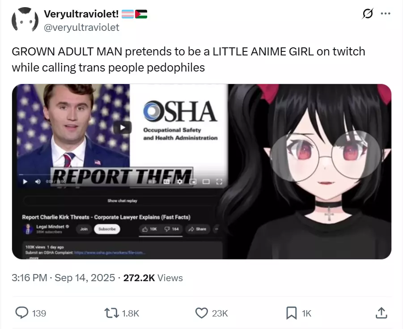403x329 pixels.
Task: Open the share upload icon
Action: (x=382, y=313)
